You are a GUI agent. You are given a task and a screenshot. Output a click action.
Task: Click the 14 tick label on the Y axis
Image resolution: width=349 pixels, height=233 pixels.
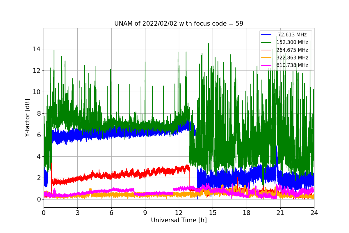tap(37, 49)
